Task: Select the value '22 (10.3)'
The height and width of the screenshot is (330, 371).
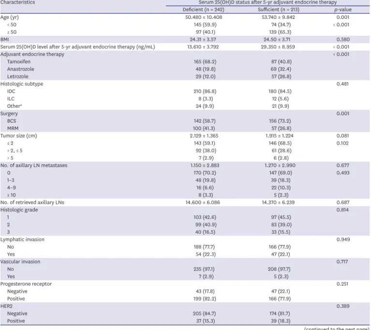Action: coord(281,187)
